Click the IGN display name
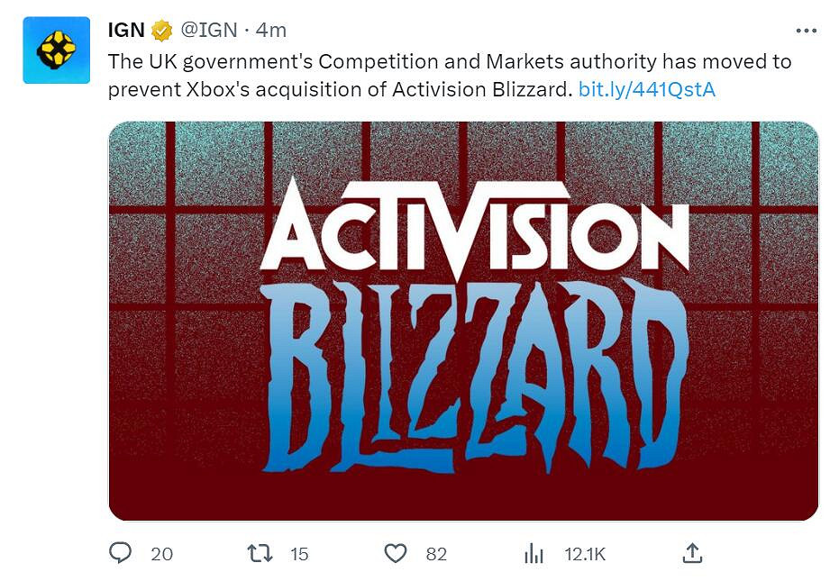The image size is (839, 581). pyautogui.click(x=126, y=31)
